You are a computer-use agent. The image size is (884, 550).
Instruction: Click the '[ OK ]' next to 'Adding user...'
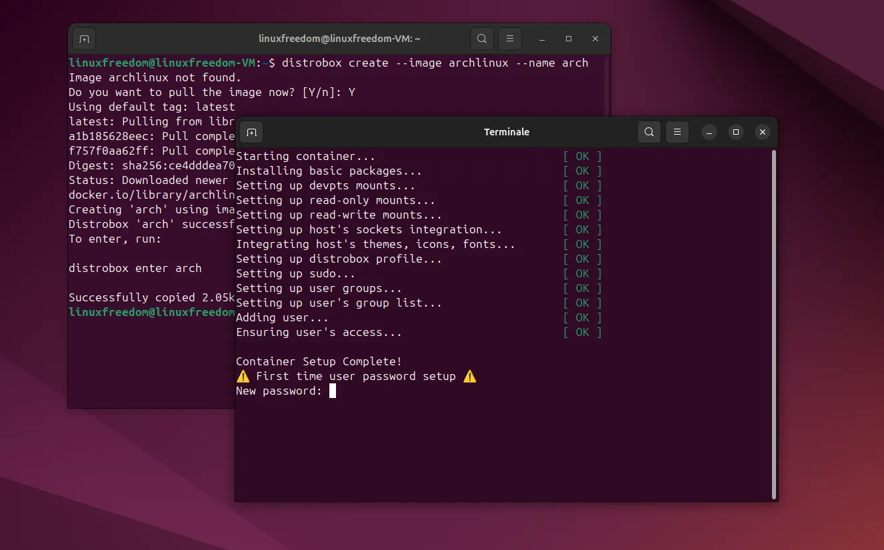click(582, 317)
